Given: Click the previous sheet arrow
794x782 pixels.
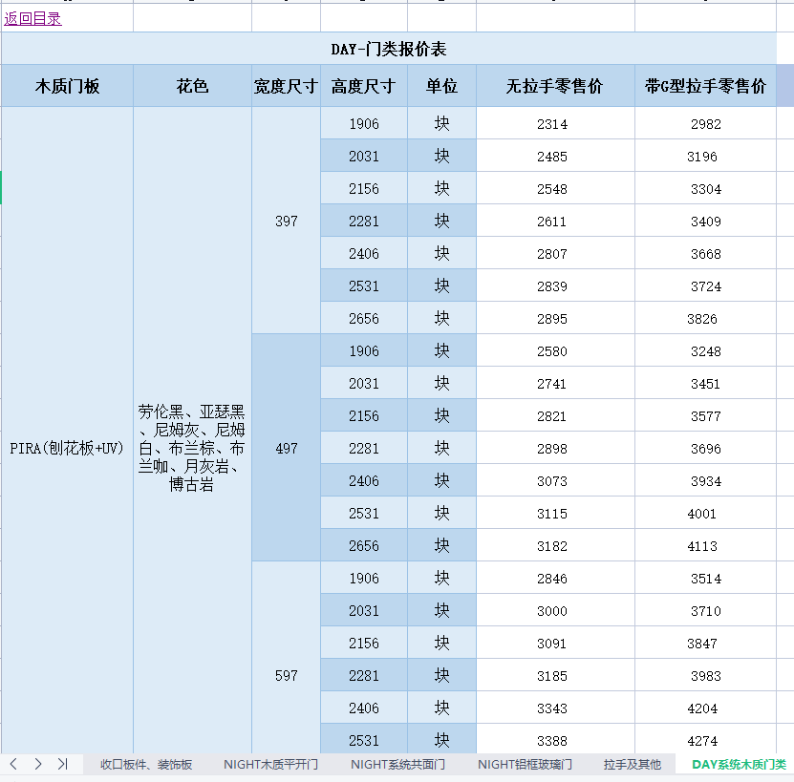Looking at the screenshot, I should coord(14,764).
